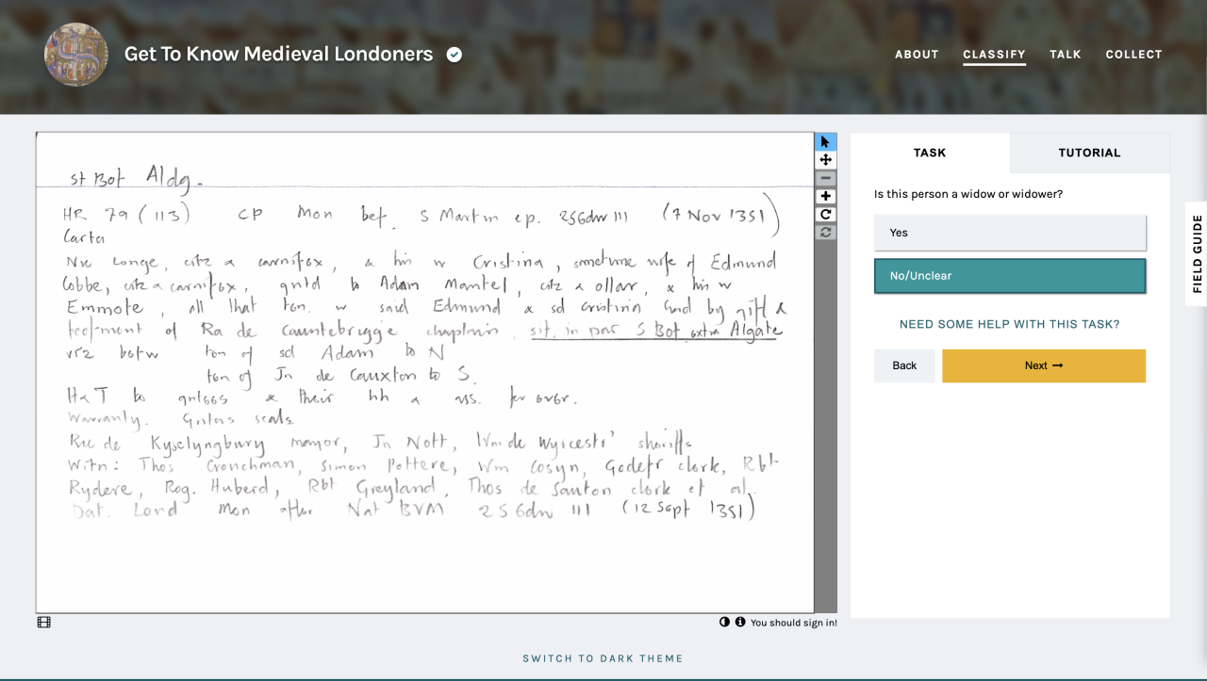Viewport: 1207px width, 681px height.
Task: Open the Talk discussion boards
Action: pyautogui.click(x=1066, y=55)
